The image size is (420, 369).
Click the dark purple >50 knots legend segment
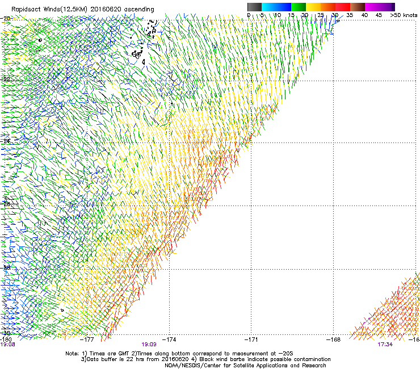393,7
